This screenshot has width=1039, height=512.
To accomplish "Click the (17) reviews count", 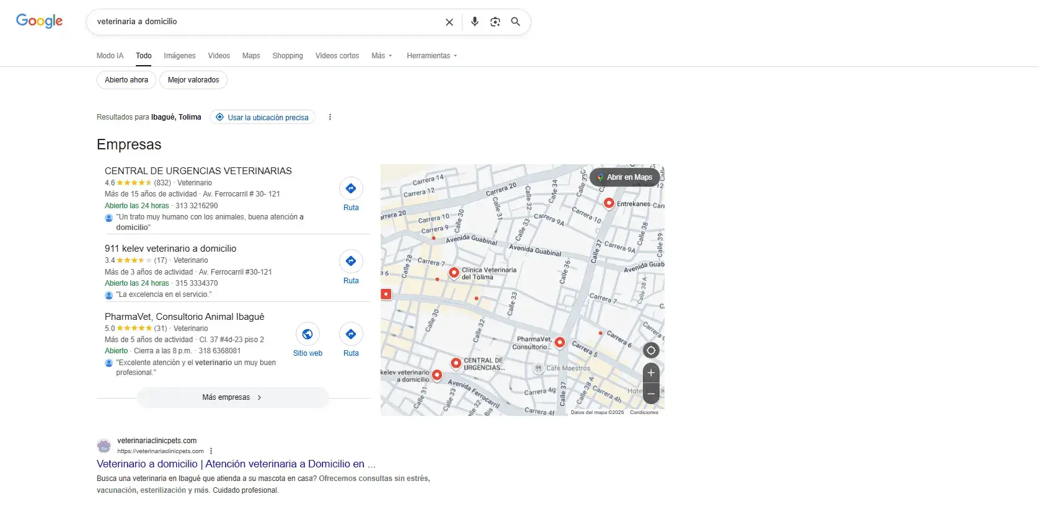I will point(161,260).
